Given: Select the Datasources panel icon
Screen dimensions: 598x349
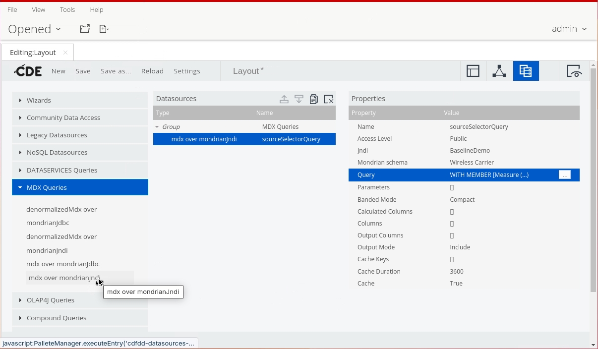Looking at the screenshot, I should (x=526, y=71).
